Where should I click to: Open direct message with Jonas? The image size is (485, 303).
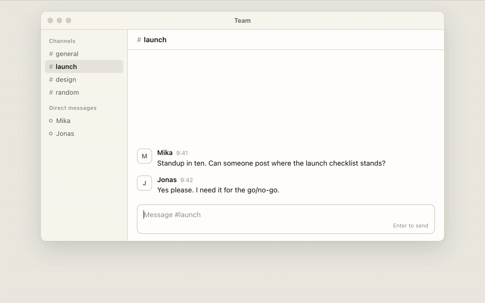(84, 133)
